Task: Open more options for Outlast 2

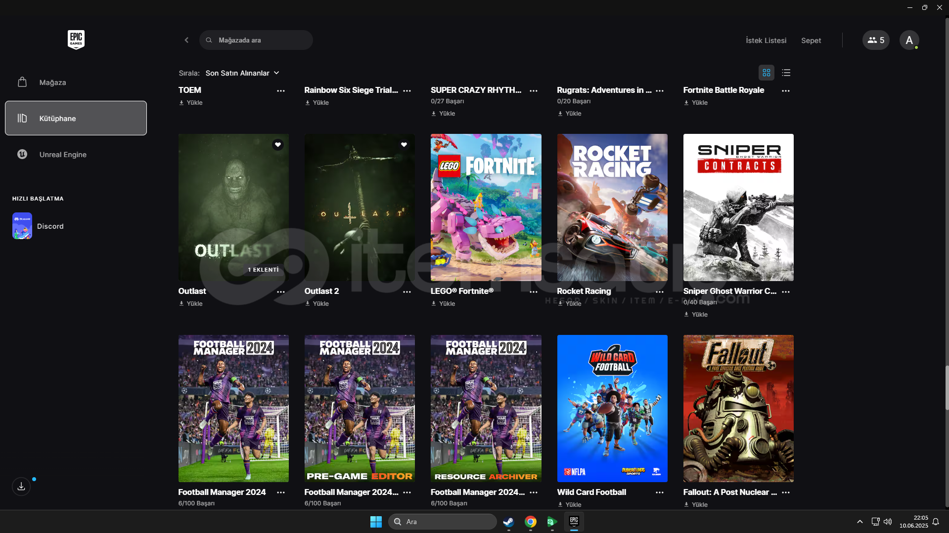Action: [x=407, y=292]
